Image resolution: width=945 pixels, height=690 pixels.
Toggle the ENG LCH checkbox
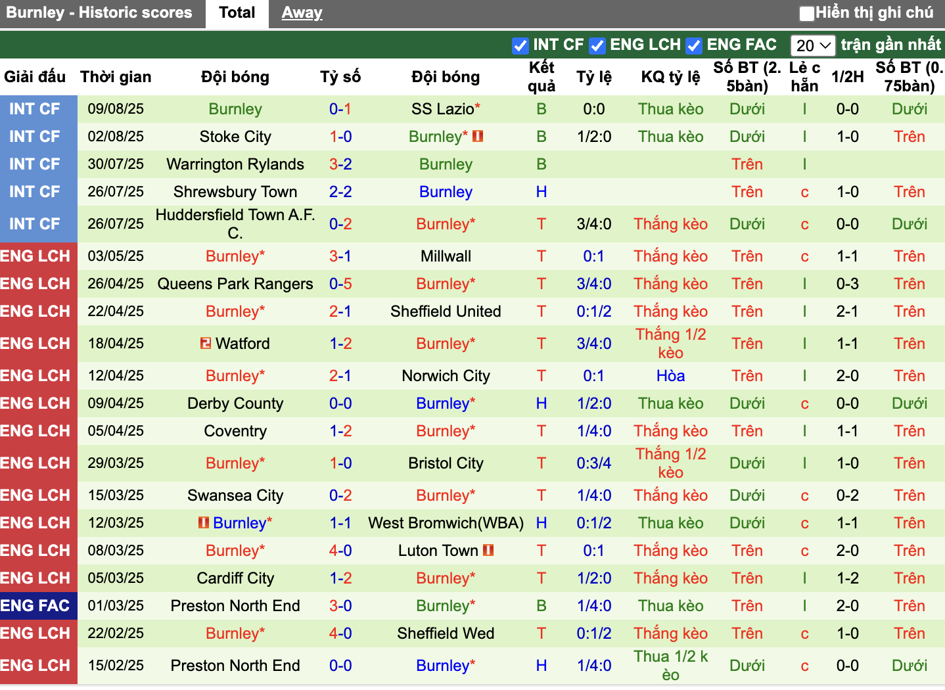597,45
